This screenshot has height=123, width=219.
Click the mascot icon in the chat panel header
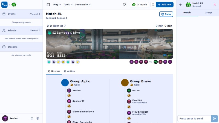click(x=188, y=5)
